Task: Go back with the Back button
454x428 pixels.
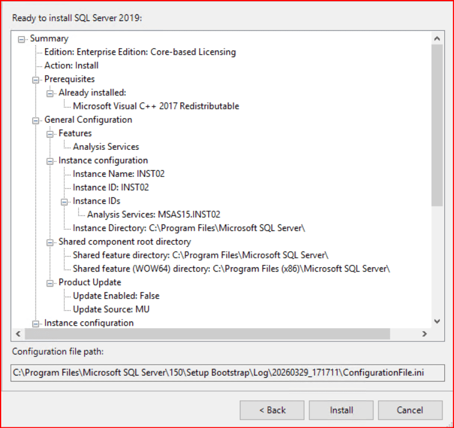Action: 272,410
